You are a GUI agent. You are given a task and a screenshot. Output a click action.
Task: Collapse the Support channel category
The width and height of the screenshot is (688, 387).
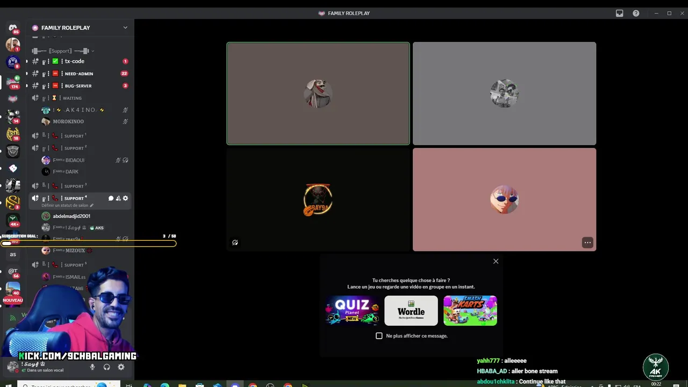point(63,51)
